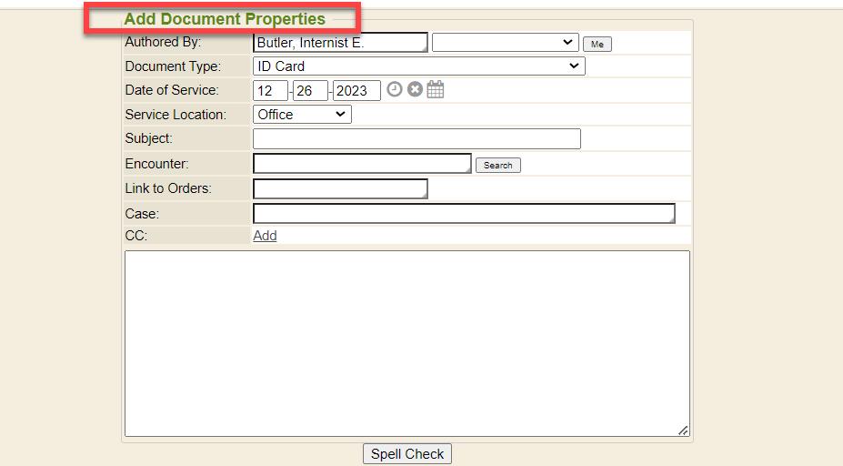Viewport: 843px width, 466px height.
Task: Open the empty dropdown beside Authored By
Action: (505, 42)
